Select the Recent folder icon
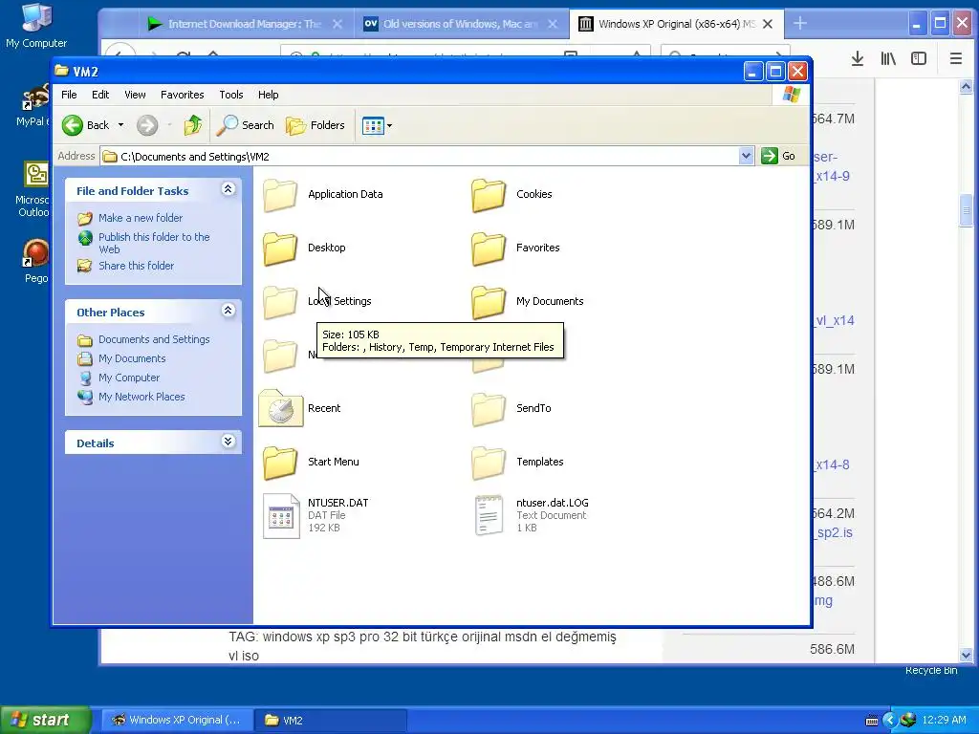 click(280, 408)
